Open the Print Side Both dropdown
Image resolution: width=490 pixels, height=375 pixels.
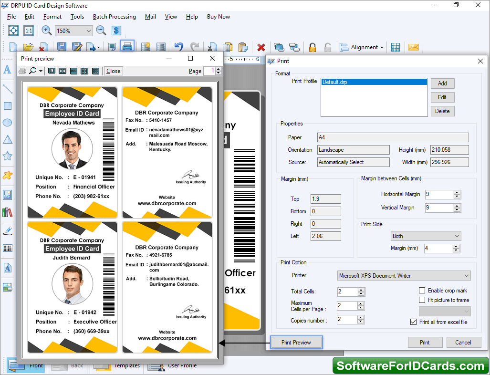[426, 236]
